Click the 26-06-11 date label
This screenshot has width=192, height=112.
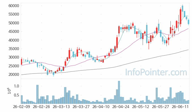point(180,107)
